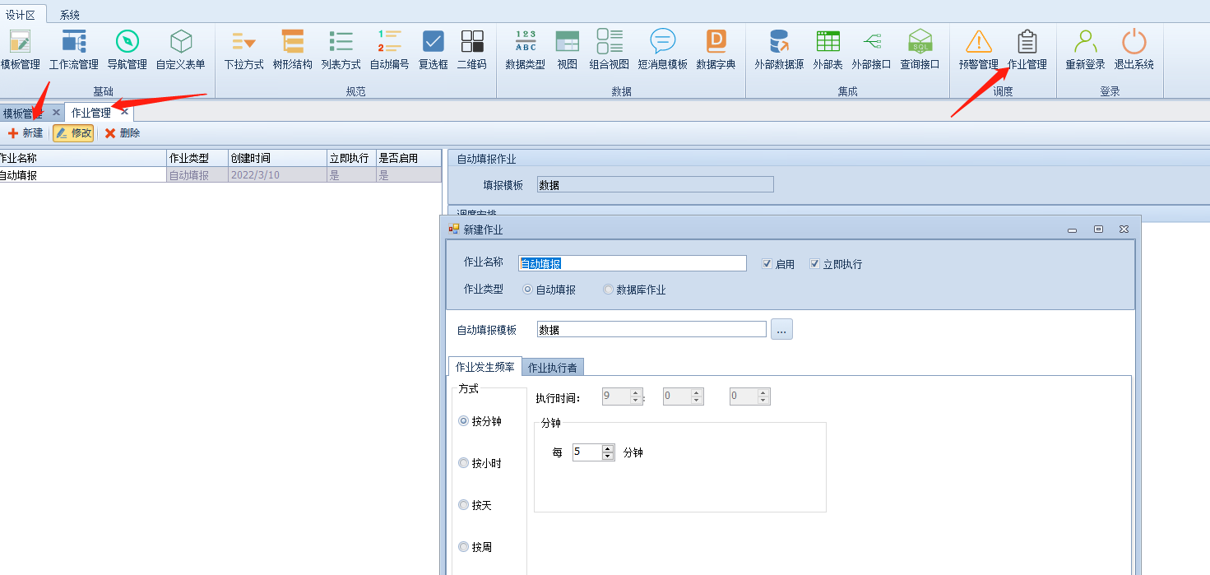Toggle the 启用 checkbox
The width and height of the screenshot is (1210, 575).
[767, 264]
